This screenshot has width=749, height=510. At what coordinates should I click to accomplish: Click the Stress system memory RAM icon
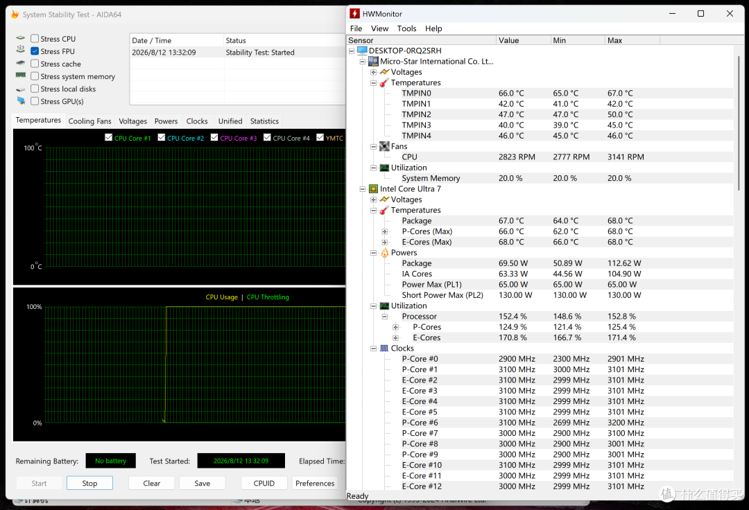[21, 75]
